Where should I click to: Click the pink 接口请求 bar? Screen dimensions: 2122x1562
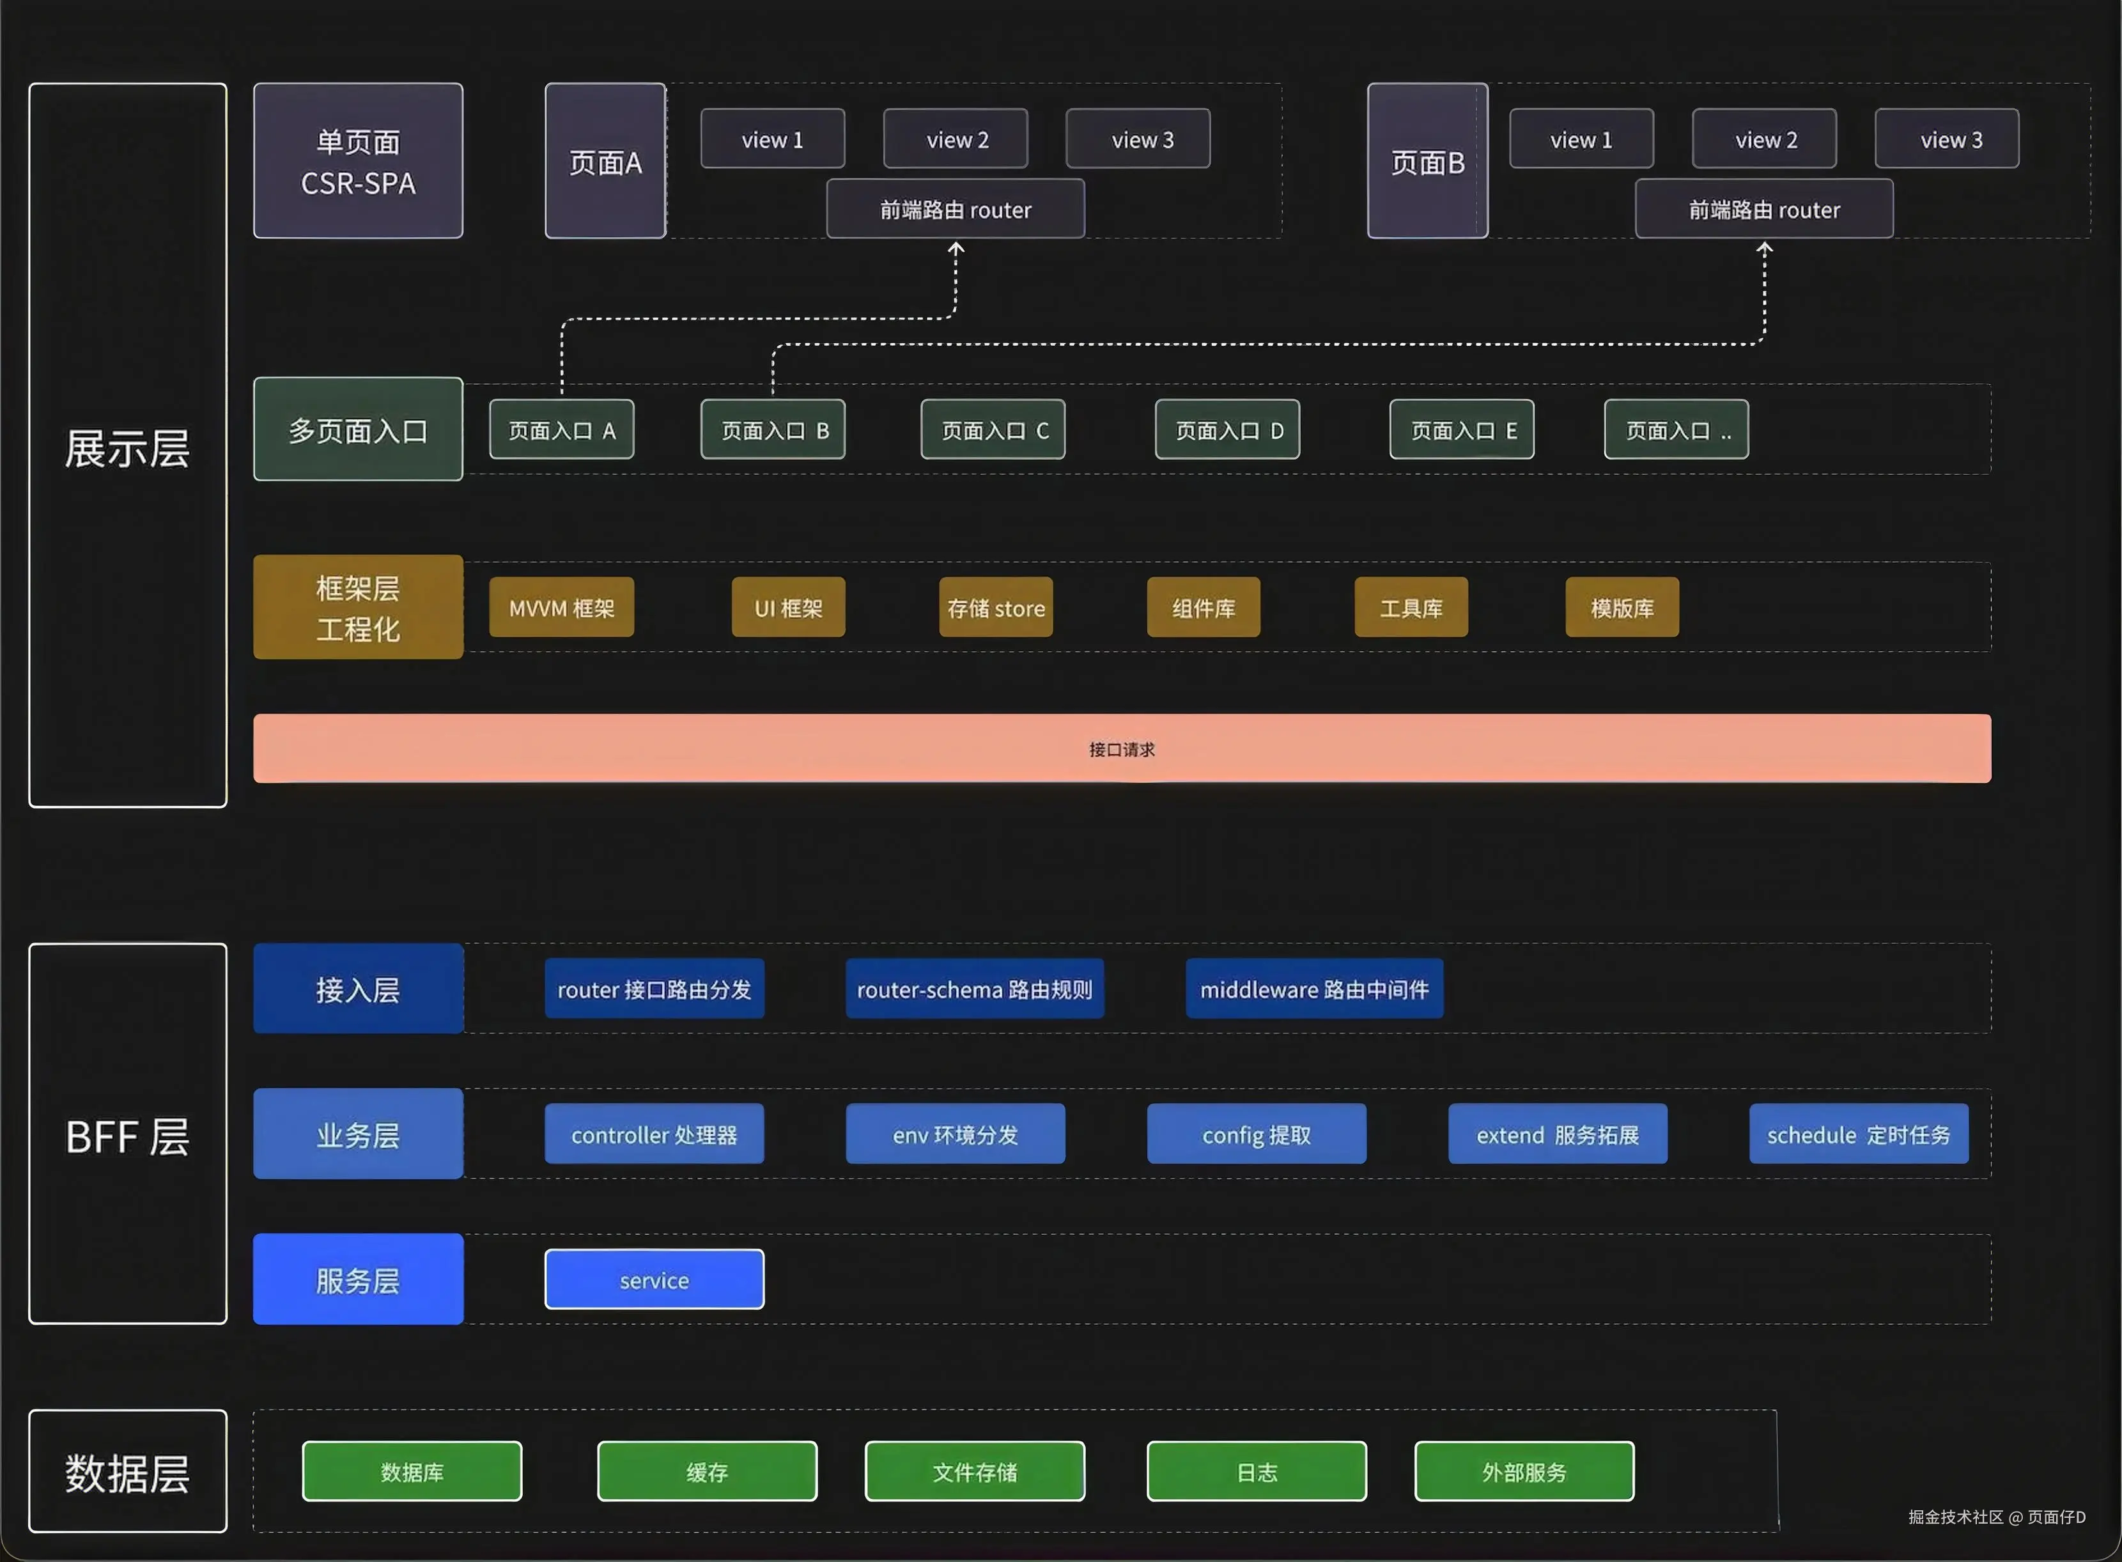click(1122, 749)
